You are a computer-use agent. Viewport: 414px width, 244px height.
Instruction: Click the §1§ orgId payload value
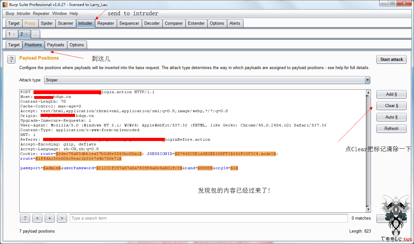tap(234, 168)
